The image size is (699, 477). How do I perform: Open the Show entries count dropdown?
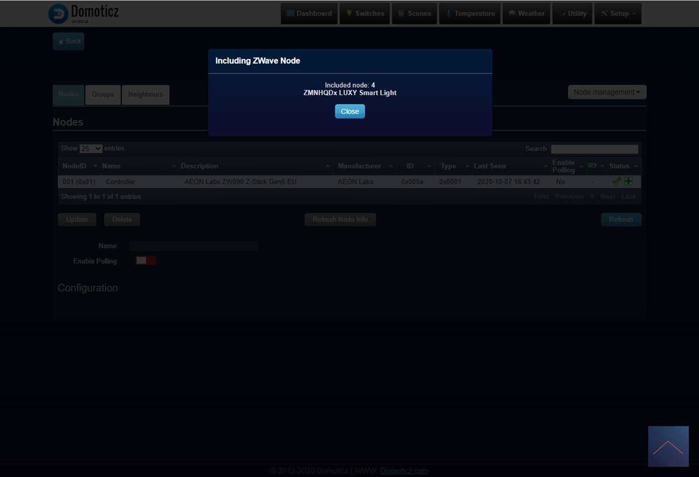pos(90,149)
